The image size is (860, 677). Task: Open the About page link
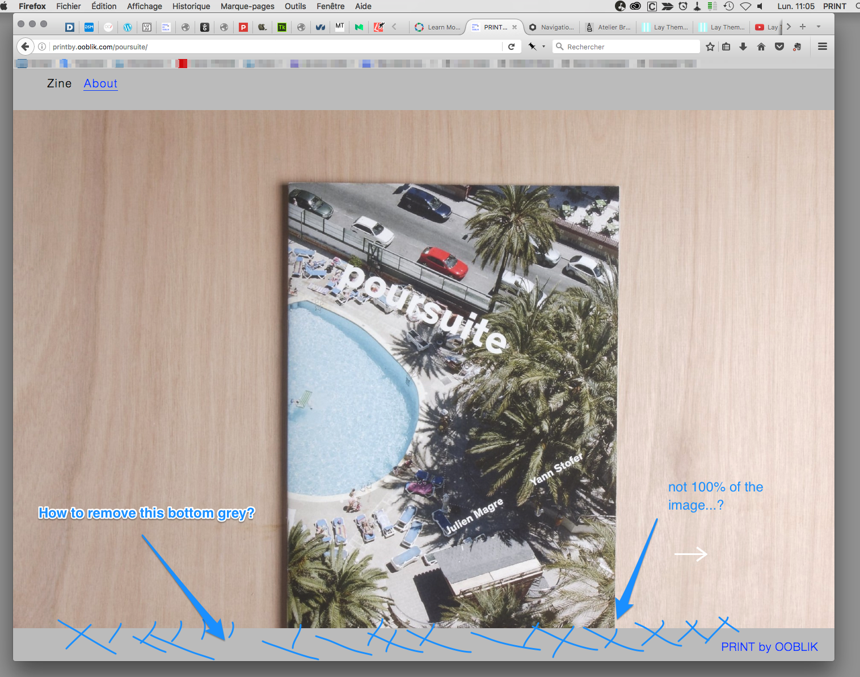(x=100, y=83)
